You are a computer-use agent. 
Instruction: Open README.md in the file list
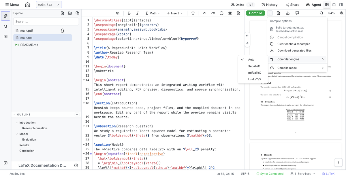pyautogui.click(x=42, y=45)
